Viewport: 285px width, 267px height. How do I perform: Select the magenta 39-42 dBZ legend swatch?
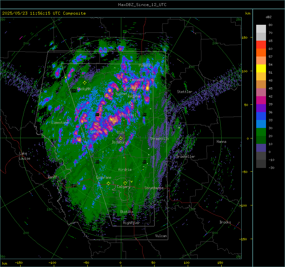click(261, 100)
